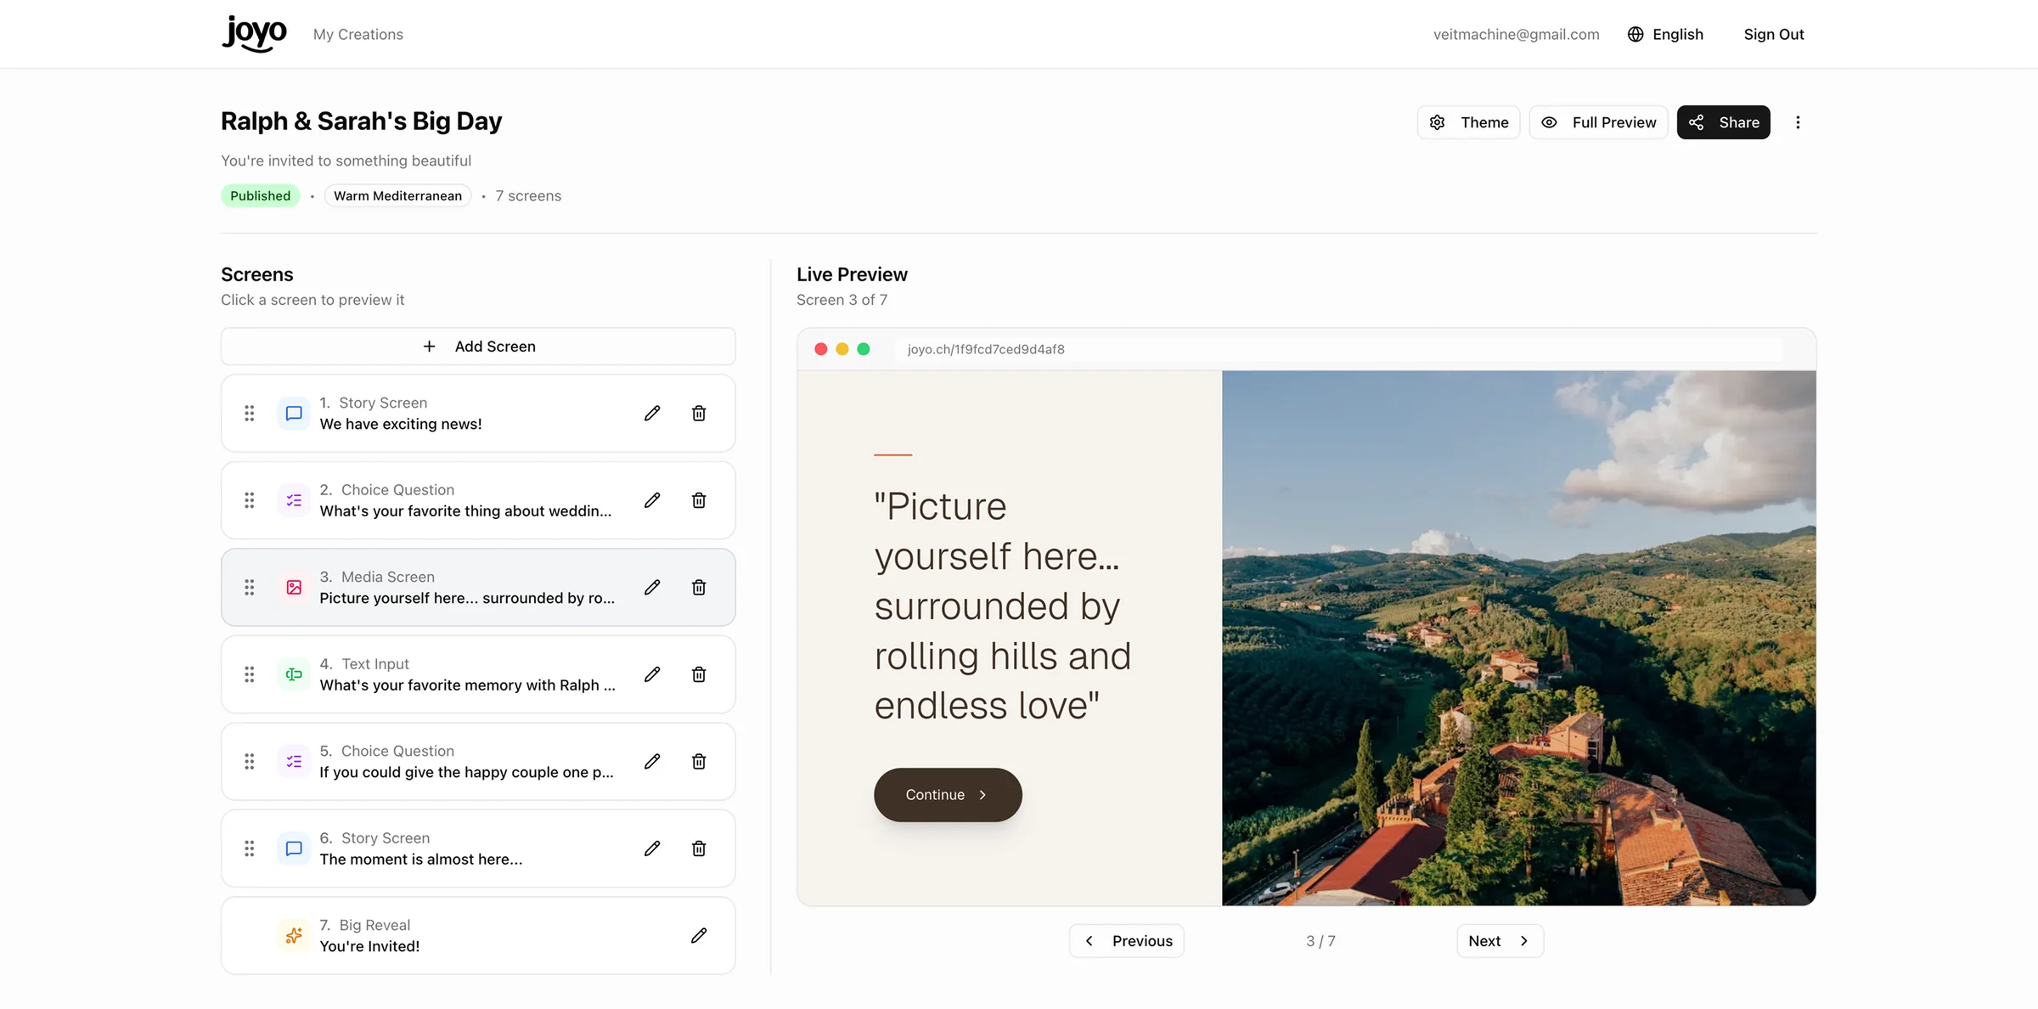The height and width of the screenshot is (1009, 2038).
Task: Click the Published status badge
Action: (260, 196)
